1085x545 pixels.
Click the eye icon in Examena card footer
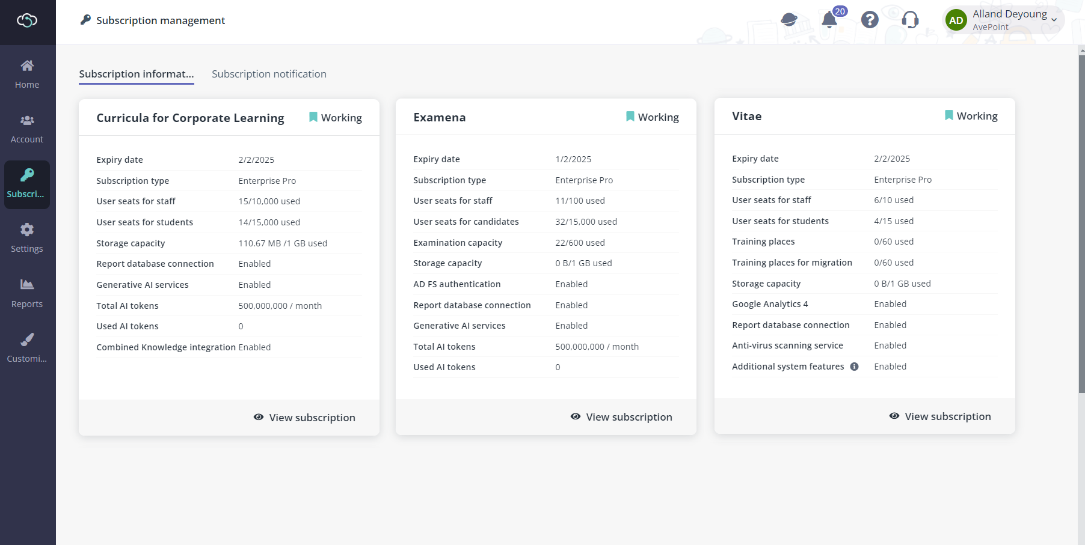(x=576, y=416)
